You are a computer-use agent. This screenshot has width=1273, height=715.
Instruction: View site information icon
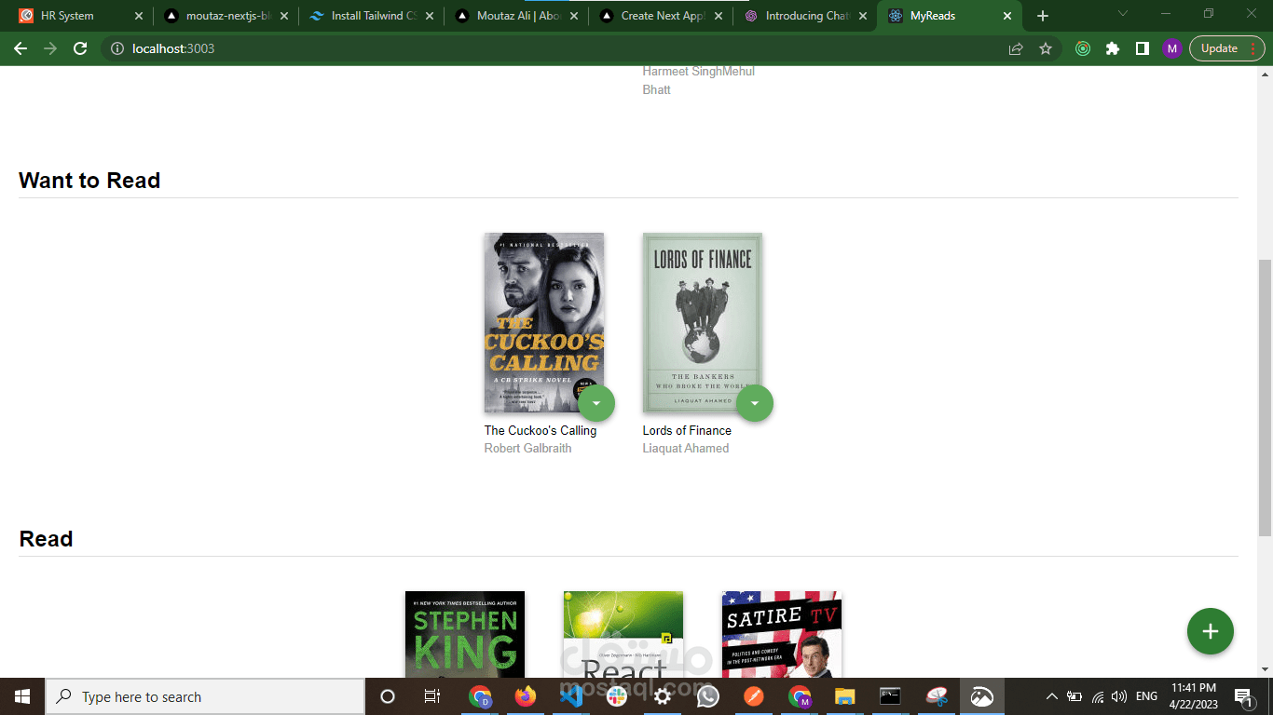click(117, 48)
